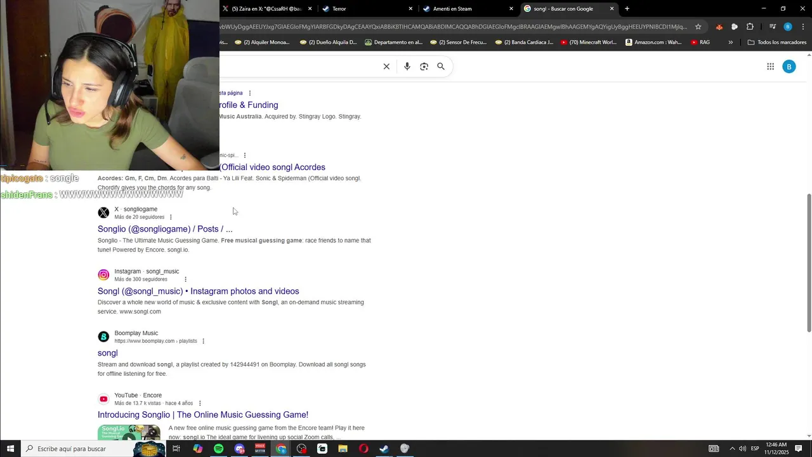812x457 pixels.
Task: Run the search with the magnifier icon
Action: pos(441,67)
